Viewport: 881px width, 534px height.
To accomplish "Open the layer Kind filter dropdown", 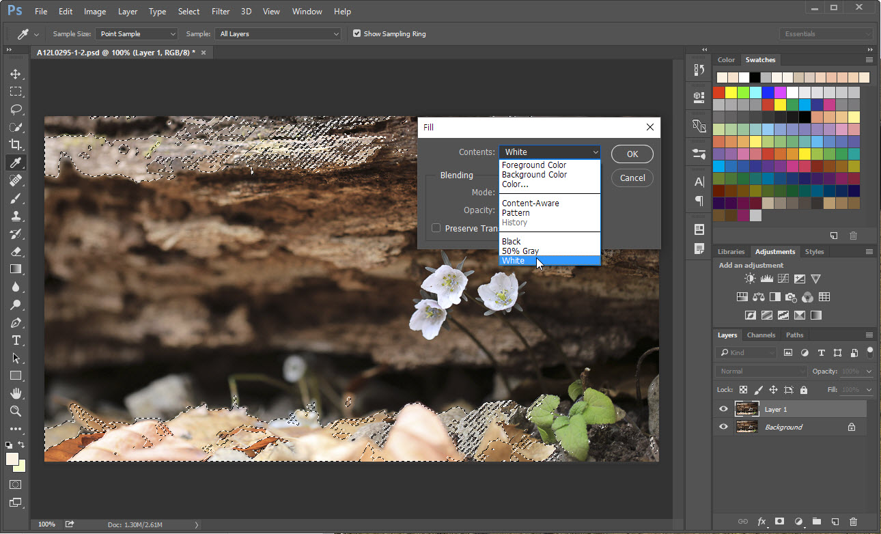I will click(746, 352).
